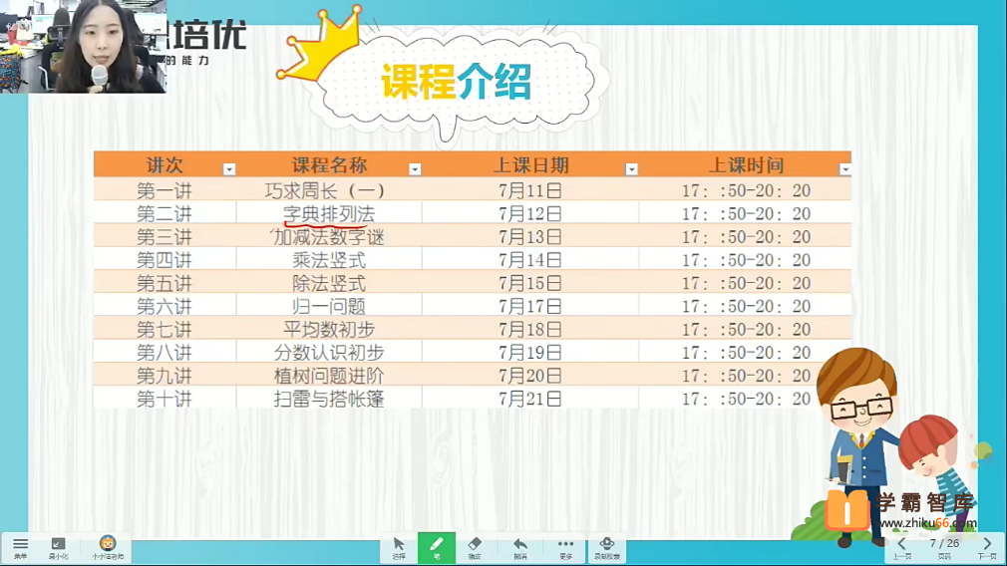Activate the green pen tool
Screen dimensions: 1007x566
[436, 548]
